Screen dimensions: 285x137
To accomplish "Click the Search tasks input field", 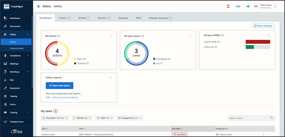I will (x=249, y=118).
